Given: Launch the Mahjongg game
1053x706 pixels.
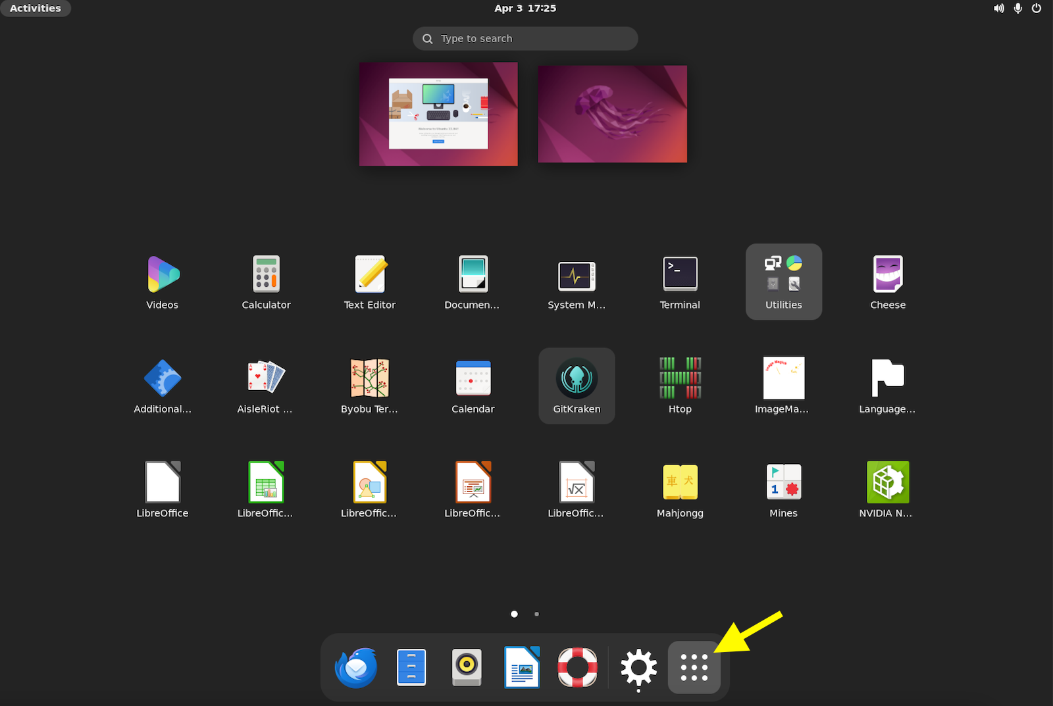Looking at the screenshot, I should [x=680, y=490].
